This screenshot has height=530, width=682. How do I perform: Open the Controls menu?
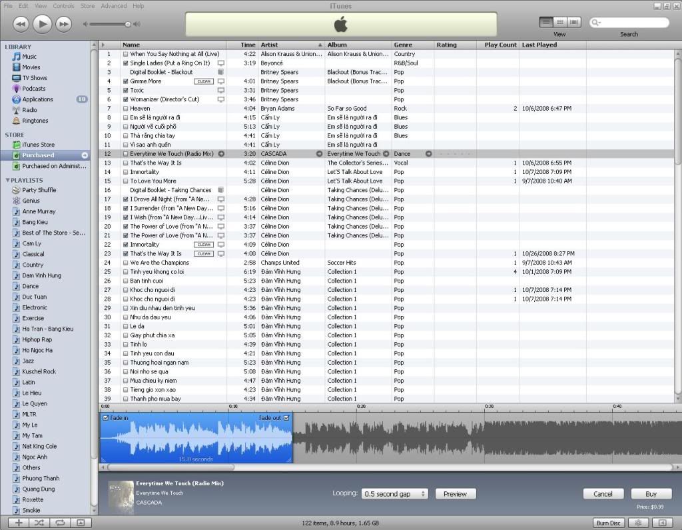tap(63, 5)
